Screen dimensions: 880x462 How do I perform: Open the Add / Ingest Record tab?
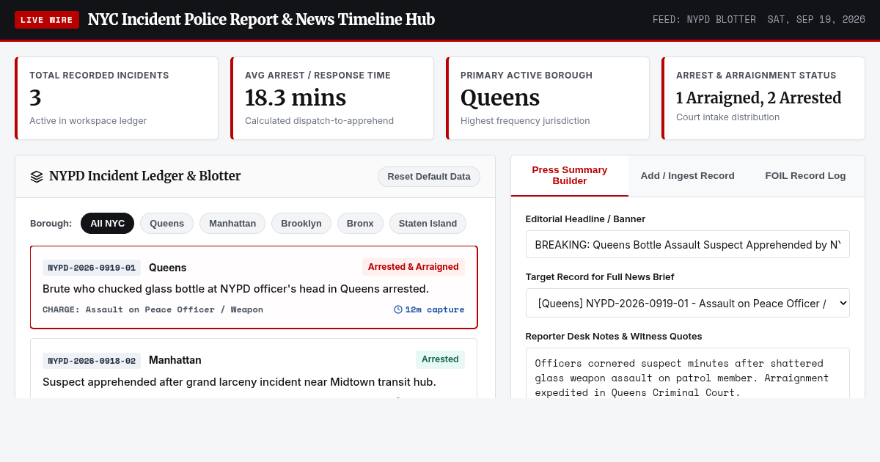(688, 176)
